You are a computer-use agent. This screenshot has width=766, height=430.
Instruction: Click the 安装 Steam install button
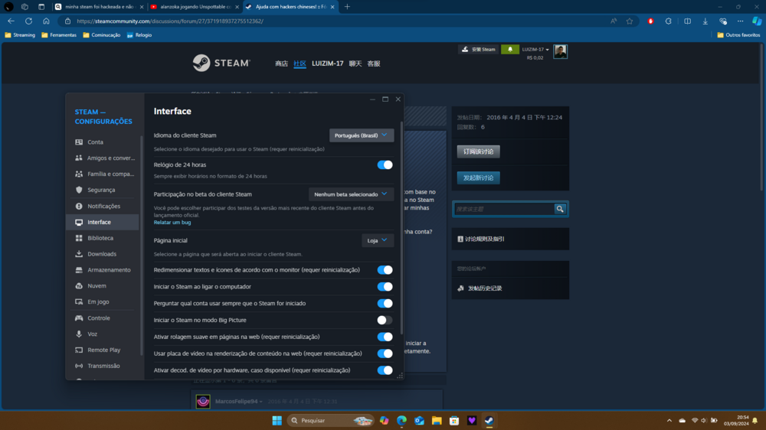click(478, 50)
